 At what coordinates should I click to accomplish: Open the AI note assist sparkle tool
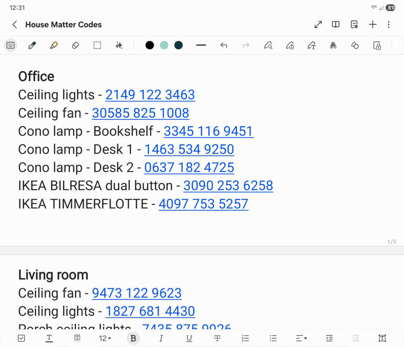click(x=119, y=46)
